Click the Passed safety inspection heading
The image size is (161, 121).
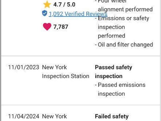click(113, 72)
